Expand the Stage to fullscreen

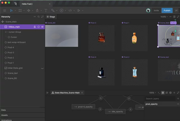point(178,17)
